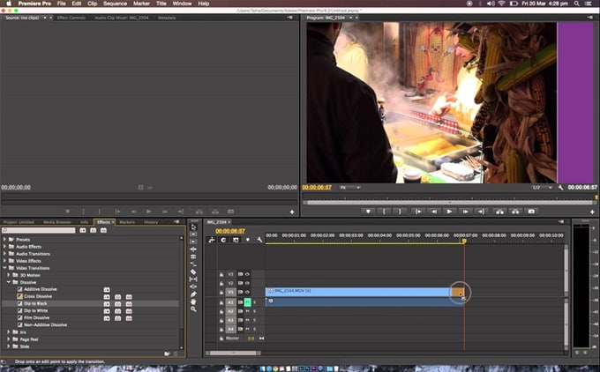The image size is (600, 372).
Task: Unmute audio track A1
Action: 247,302
